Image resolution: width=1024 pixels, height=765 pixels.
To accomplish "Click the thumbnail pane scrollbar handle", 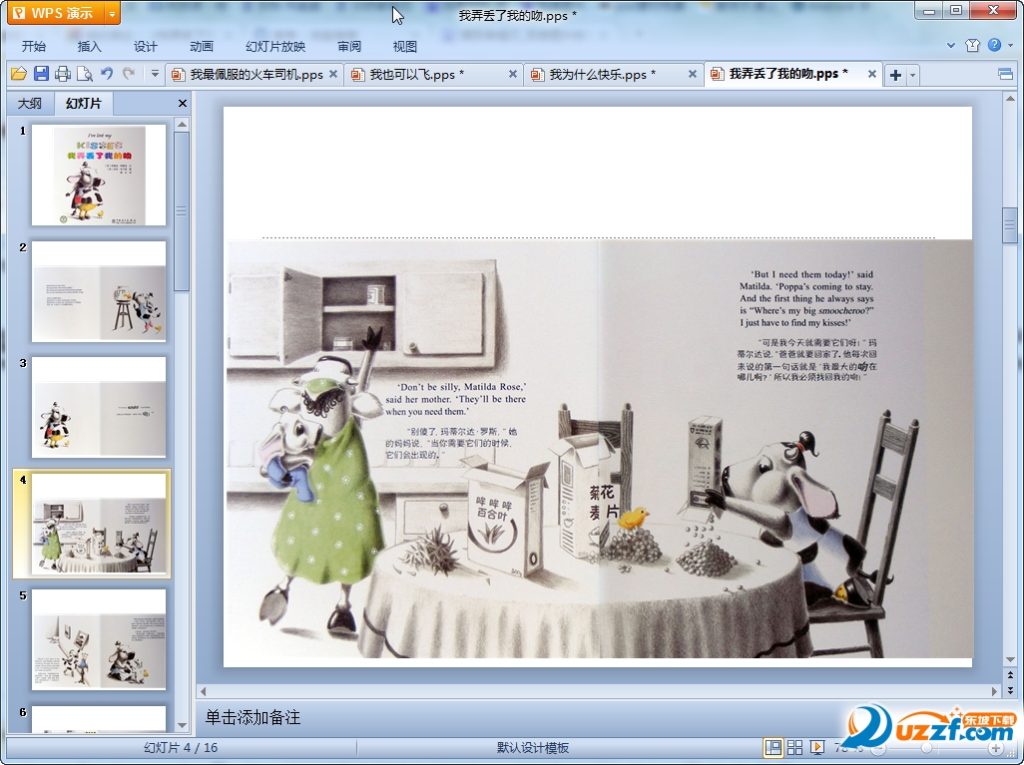I will (x=183, y=210).
